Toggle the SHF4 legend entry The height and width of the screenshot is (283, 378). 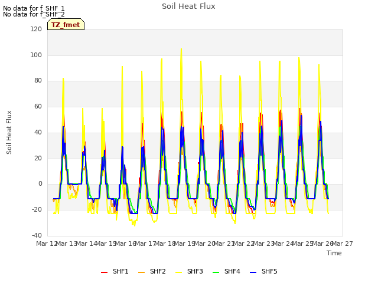(x=226, y=271)
